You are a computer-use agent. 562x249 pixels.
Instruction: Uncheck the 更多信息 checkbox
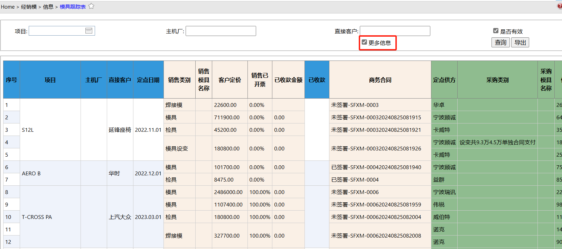tap(364, 42)
